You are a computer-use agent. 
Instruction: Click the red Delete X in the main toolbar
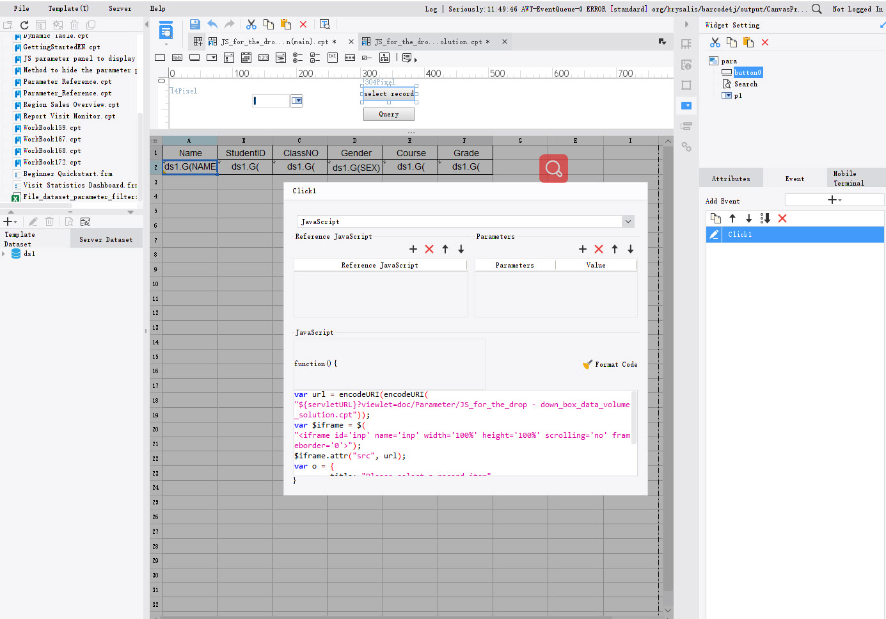pyautogui.click(x=303, y=24)
